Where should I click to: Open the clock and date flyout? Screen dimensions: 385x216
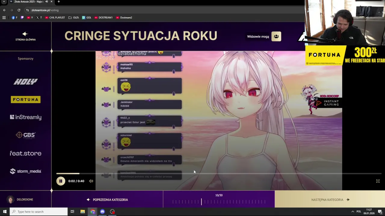369,212
